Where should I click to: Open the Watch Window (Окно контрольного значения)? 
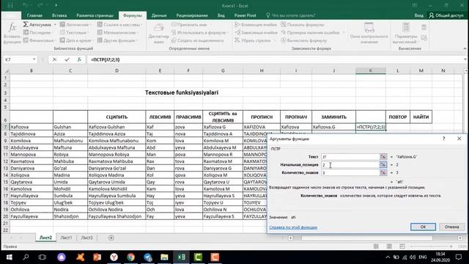[369, 34]
